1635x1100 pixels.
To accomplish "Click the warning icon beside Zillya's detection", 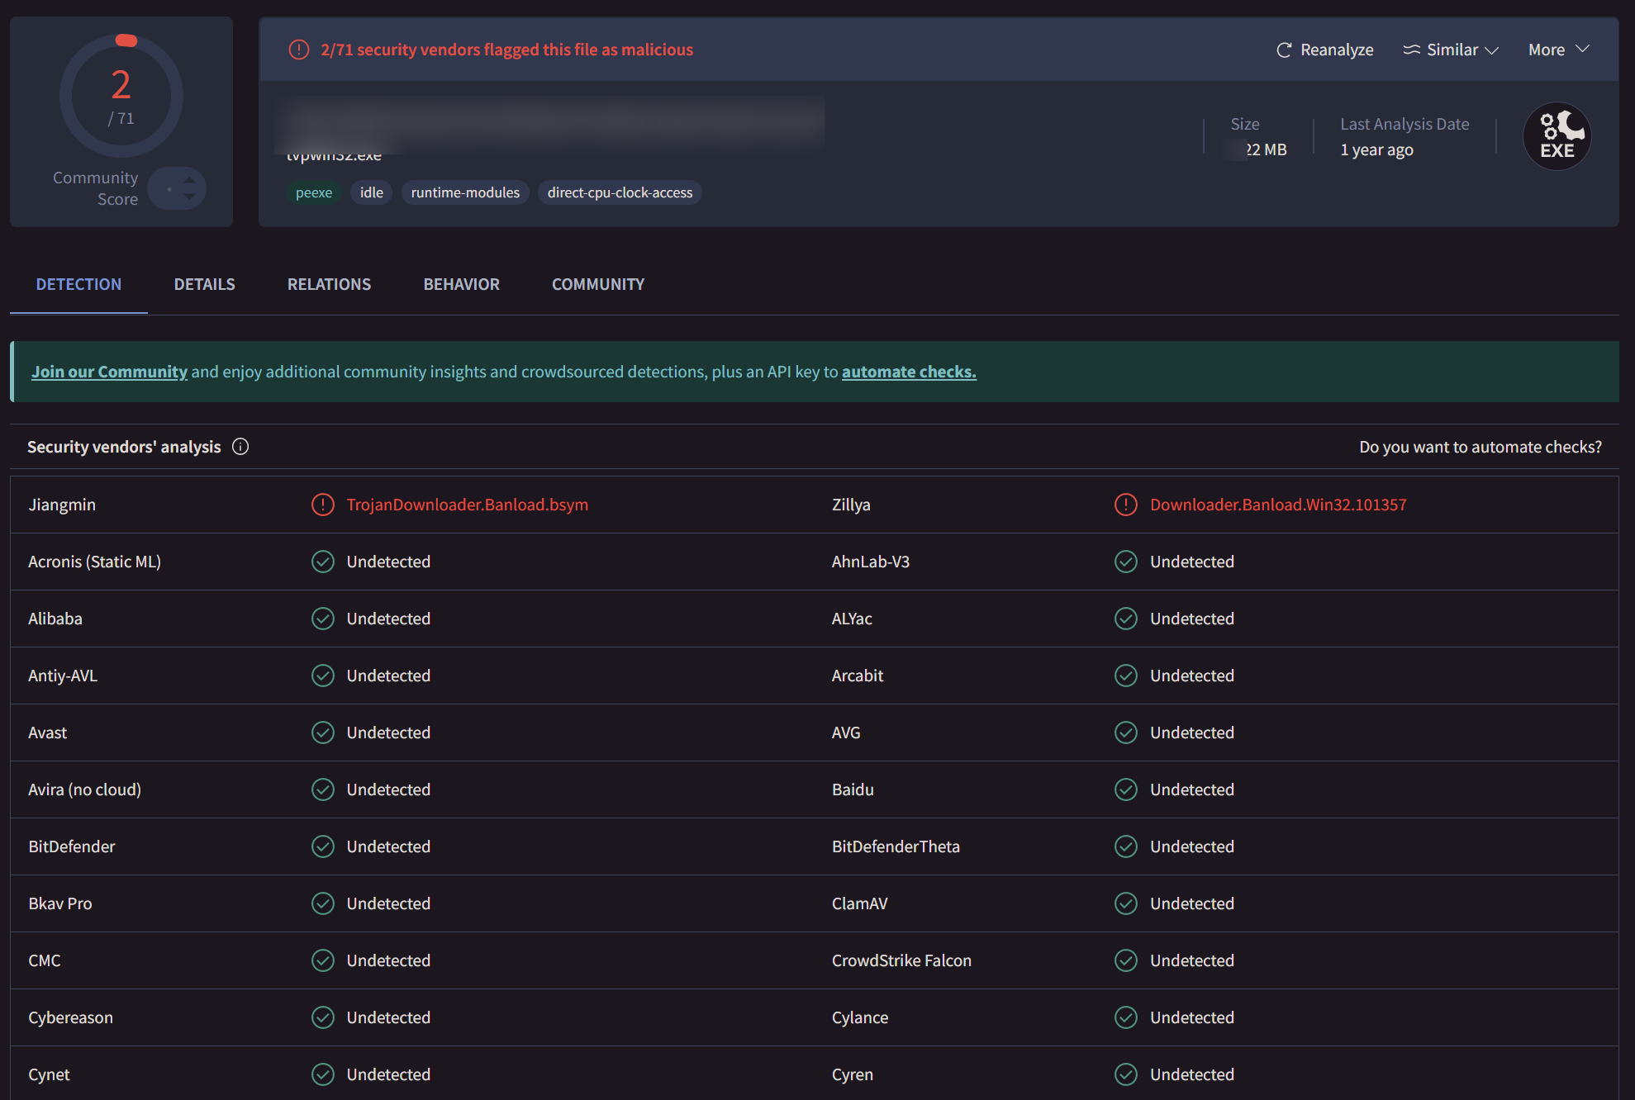I will pyautogui.click(x=1125, y=505).
